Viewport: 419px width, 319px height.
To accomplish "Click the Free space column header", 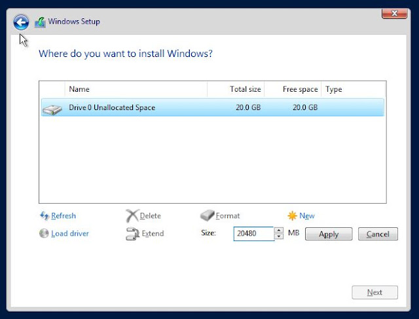I will (293, 89).
